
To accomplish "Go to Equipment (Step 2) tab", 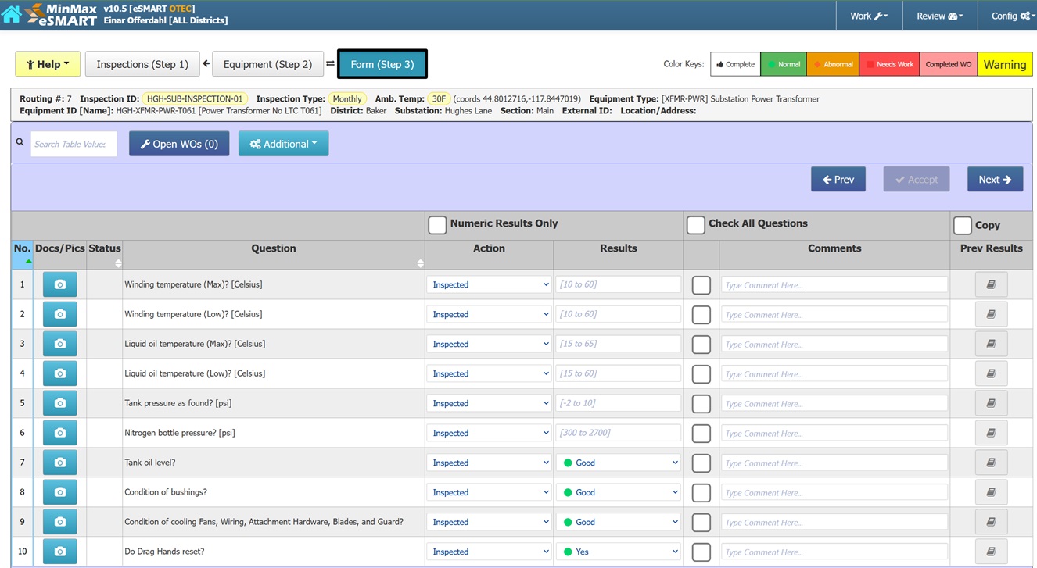I will click(267, 64).
